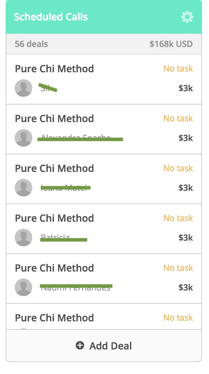Image resolution: width=209 pixels, height=374 pixels.
Task: Open the Scheduled Calls gear settings
Action: 187,17
